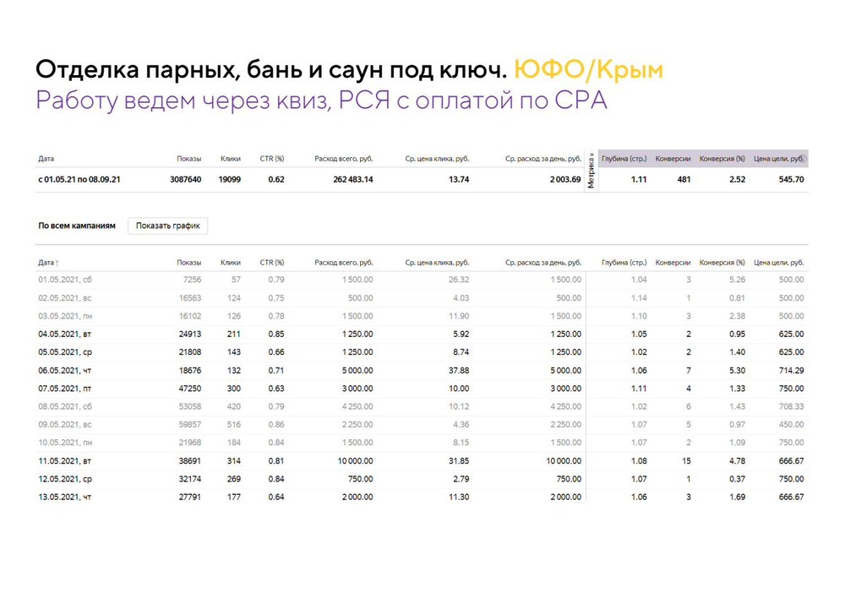Viewport: 845px width, 593px height.
Task: Click the summary period "с 01.05.21 по 08.09.21"
Action: 79,179
